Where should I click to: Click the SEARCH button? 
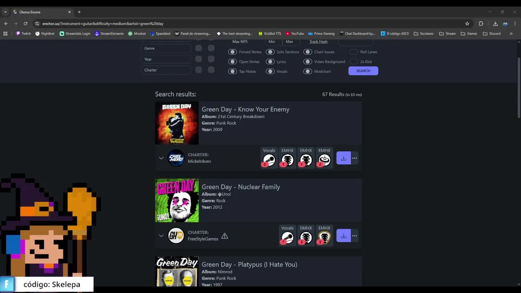pyautogui.click(x=363, y=71)
